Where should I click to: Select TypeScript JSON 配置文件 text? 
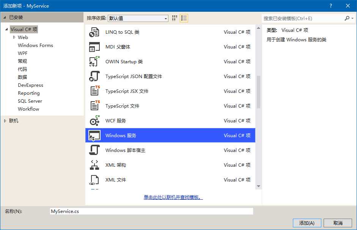coord(134,77)
